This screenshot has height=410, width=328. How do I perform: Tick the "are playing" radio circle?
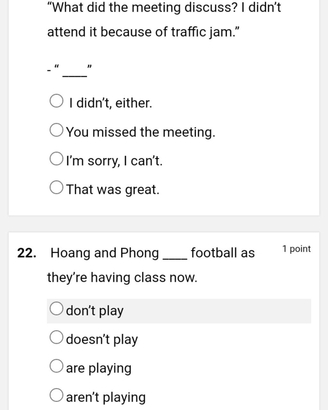[56, 366]
